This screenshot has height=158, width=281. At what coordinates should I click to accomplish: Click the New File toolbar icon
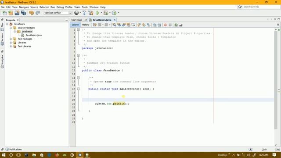(4, 13)
